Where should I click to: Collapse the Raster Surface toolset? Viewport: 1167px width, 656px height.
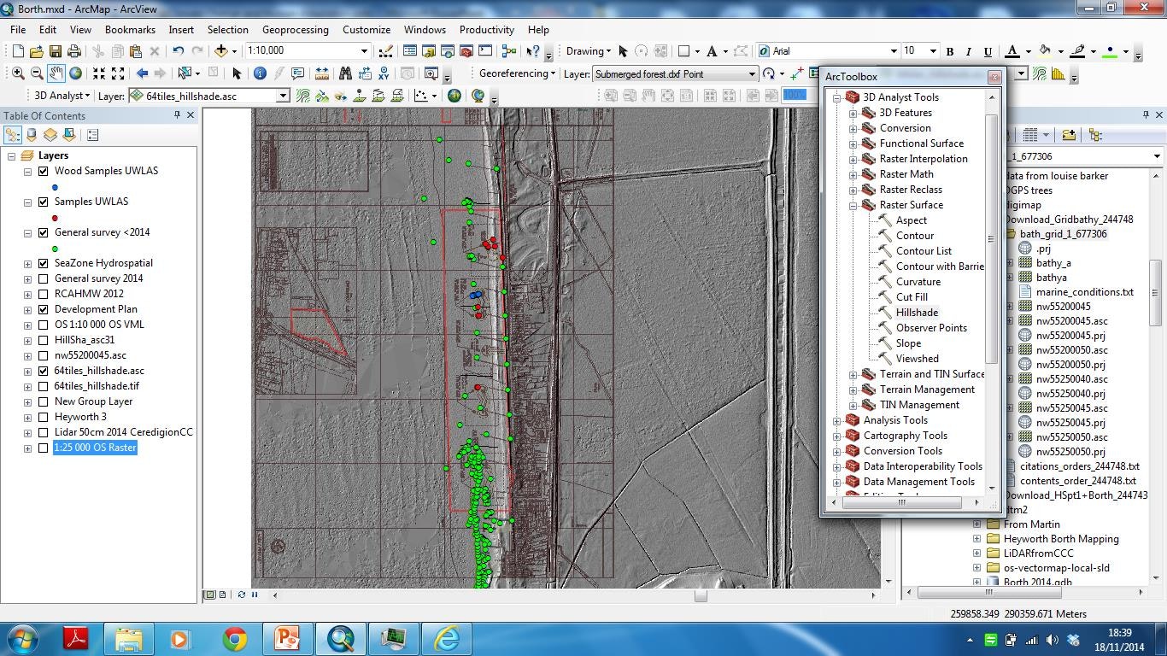point(853,205)
